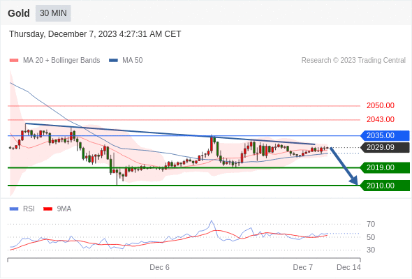Click the 2043.00 resistance level label
412x279 pixels.
coord(380,119)
